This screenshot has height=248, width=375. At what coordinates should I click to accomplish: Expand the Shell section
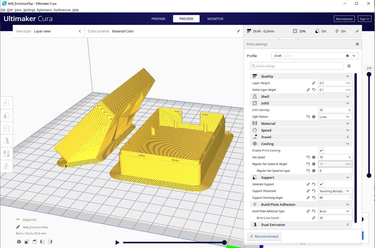(x=301, y=97)
